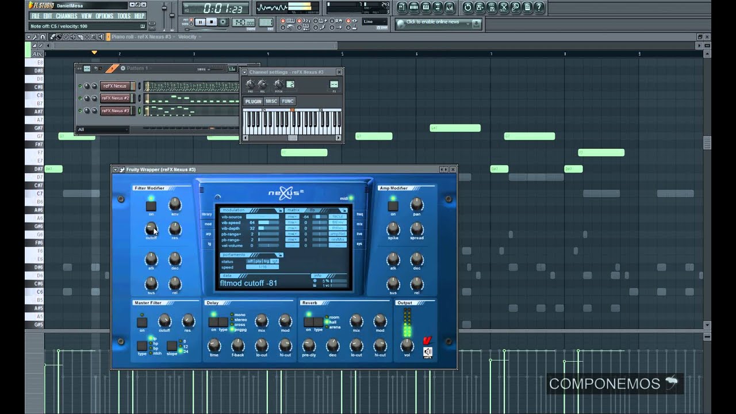Set portamento status to ply
Screen dimensions: 736x414
(258, 261)
